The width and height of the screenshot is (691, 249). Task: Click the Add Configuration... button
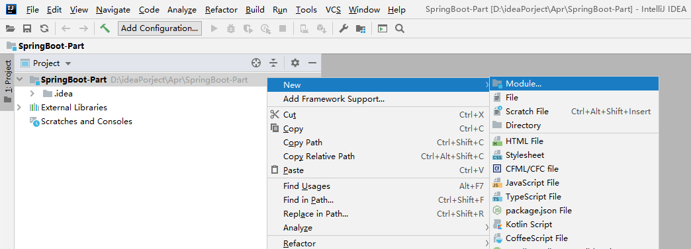point(160,28)
